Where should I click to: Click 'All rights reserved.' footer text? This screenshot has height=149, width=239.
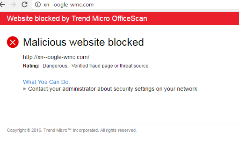(x=118, y=130)
